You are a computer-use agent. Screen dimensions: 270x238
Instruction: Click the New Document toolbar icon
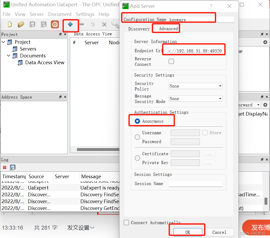[10, 24]
